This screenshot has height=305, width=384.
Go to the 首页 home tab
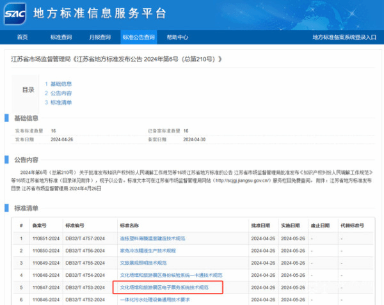pos(22,37)
